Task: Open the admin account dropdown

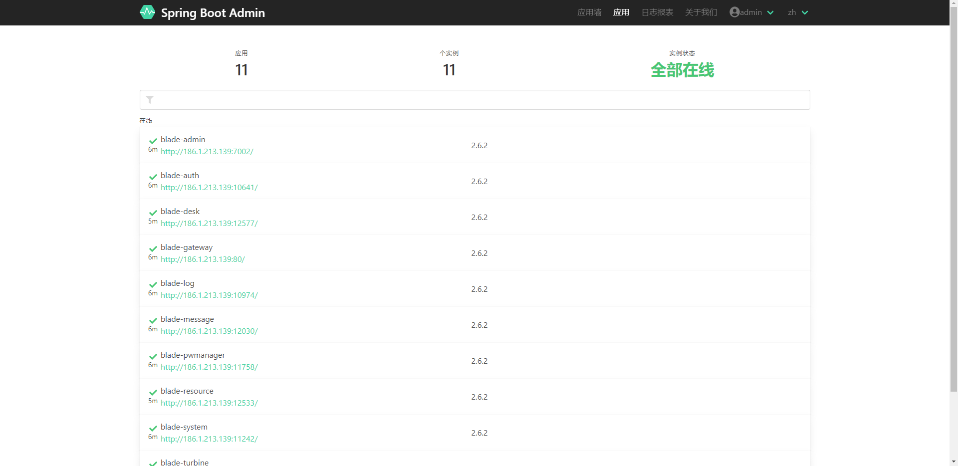Action: tap(751, 12)
